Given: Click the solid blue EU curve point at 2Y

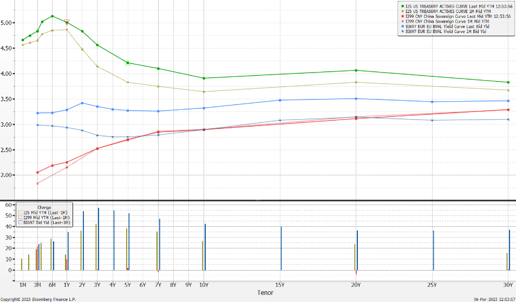Looking at the screenshot, I should pyautogui.click(x=82, y=103).
